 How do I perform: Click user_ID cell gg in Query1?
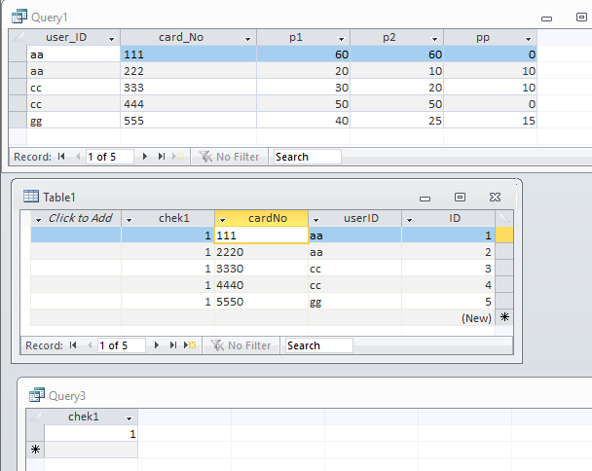[73, 121]
